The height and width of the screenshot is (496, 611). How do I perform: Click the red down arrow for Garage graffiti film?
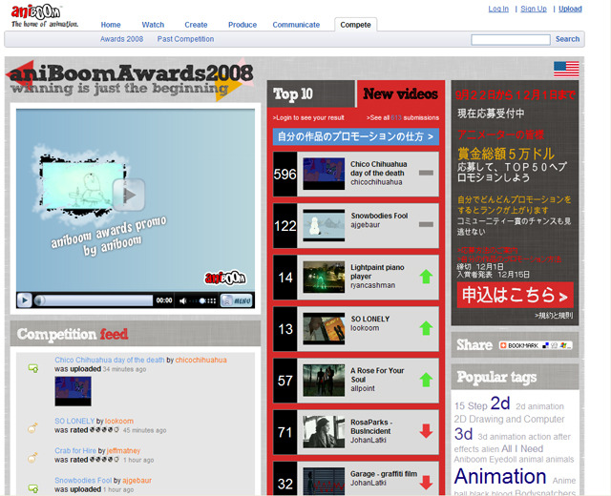coord(426,483)
